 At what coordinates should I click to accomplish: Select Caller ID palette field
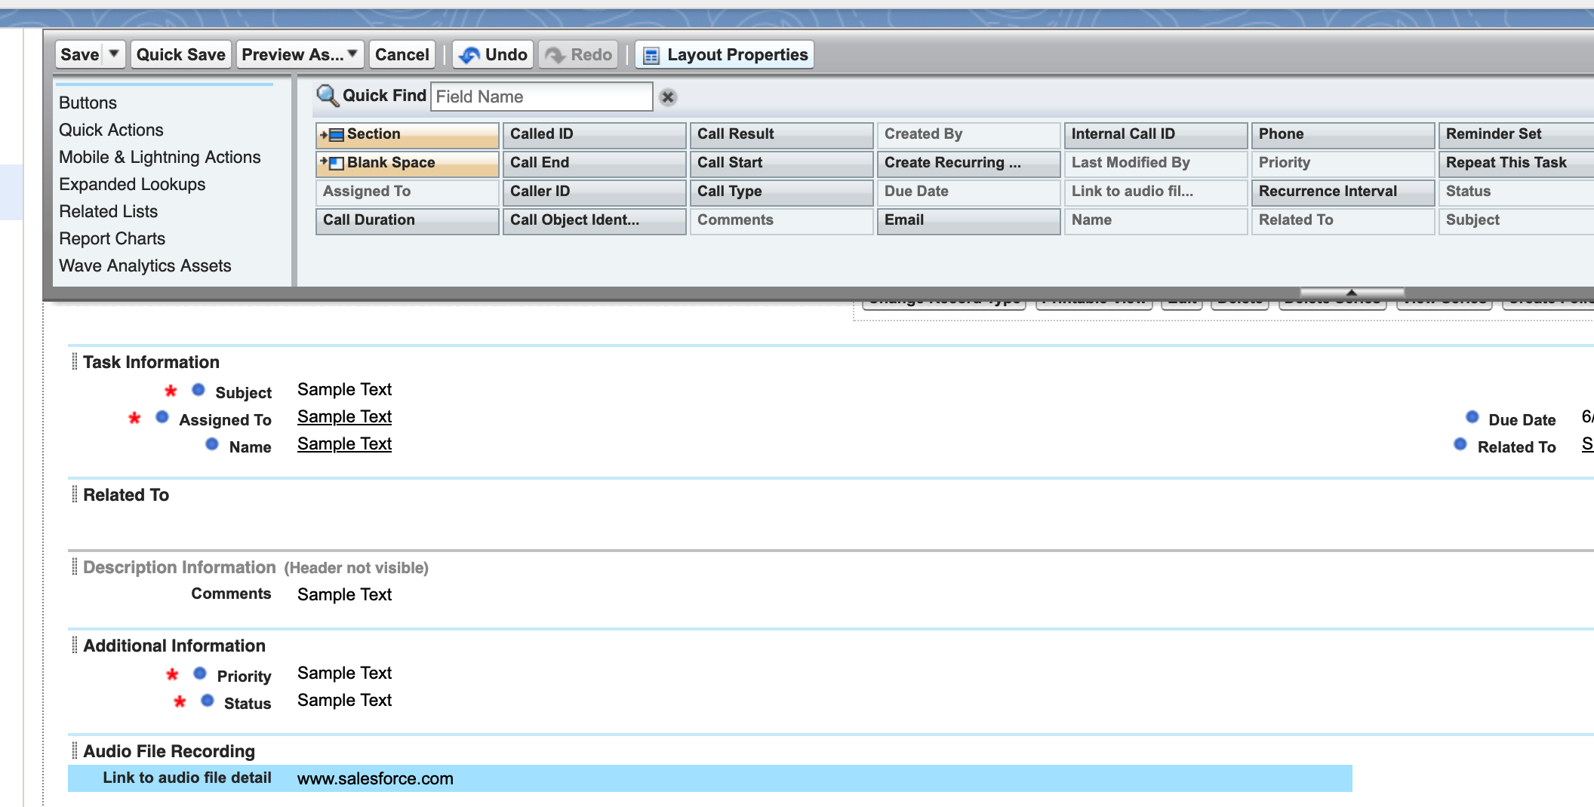pos(595,192)
